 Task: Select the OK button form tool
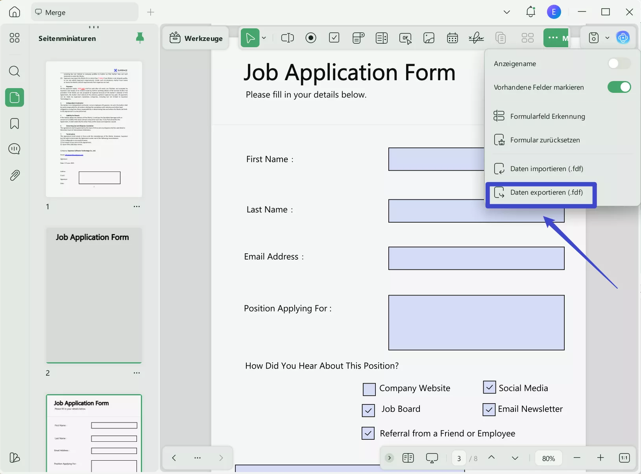[x=405, y=38]
